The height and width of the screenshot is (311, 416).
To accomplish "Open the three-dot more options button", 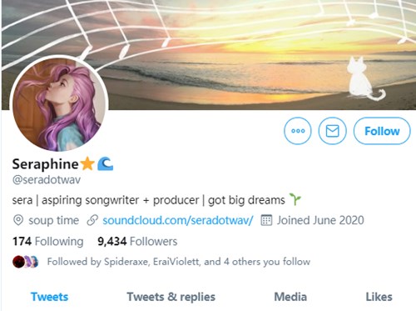I will pyautogui.click(x=298, y=131).
